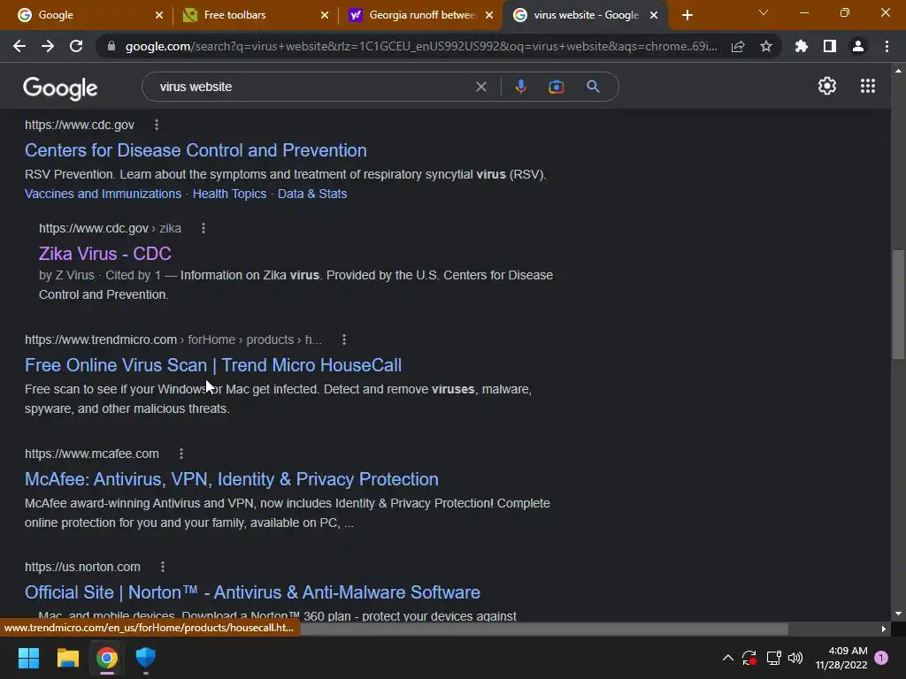Clear the search box with the X
The image size is (906, 679).
[480, 87]
